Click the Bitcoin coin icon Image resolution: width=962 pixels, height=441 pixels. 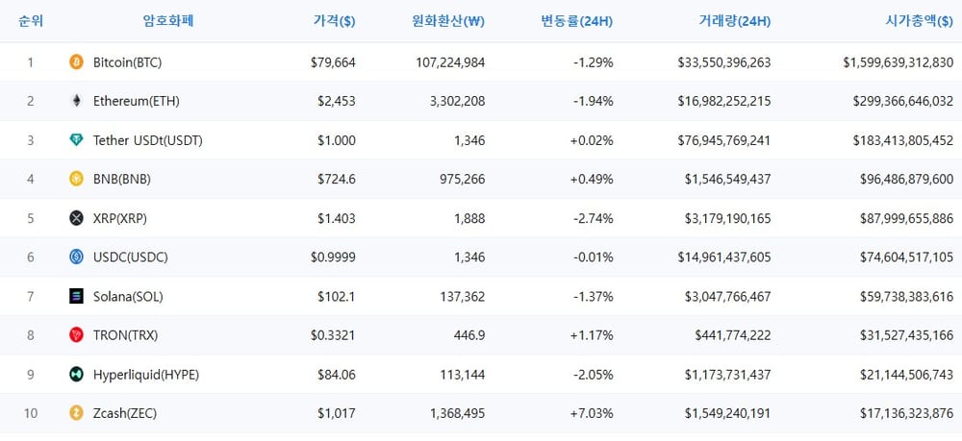point(76,61)
